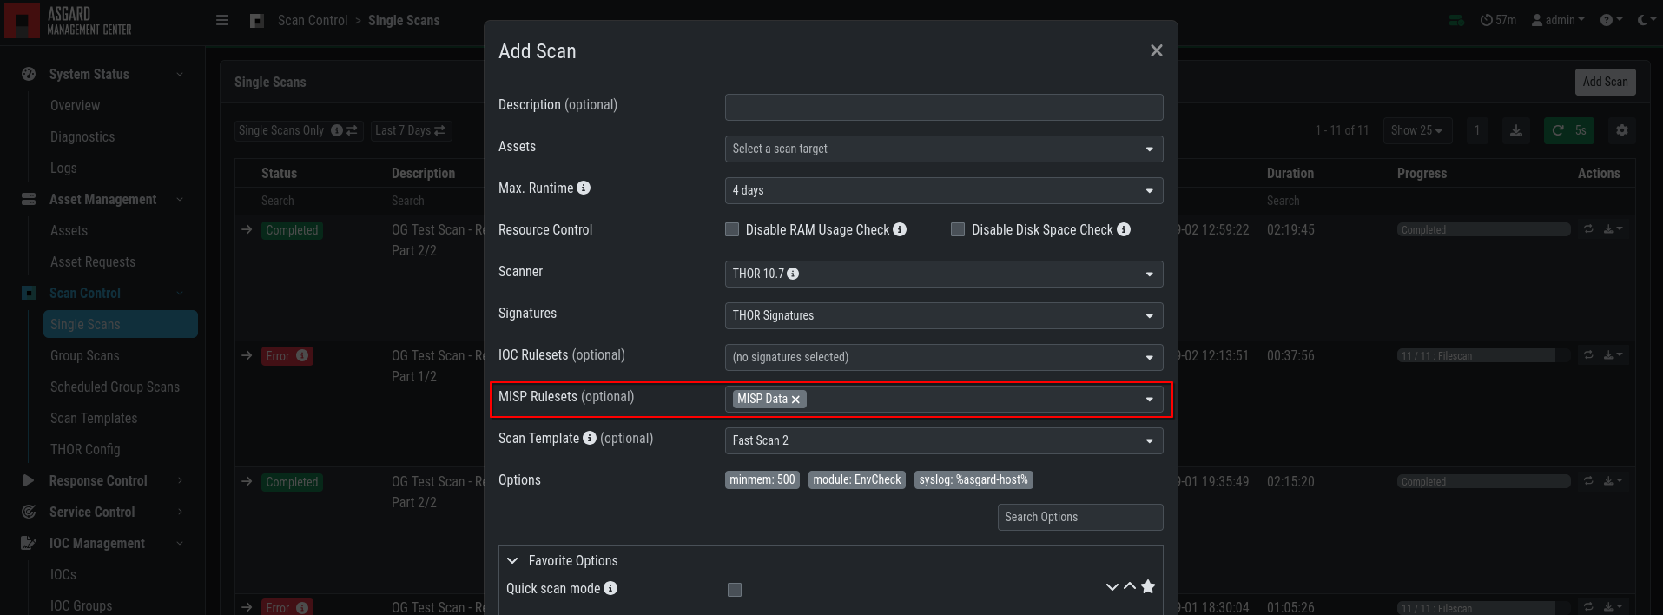Open download menu for first Completed scan
This screenshot has height=615, width=1663.
click(x=1614, y=229)
